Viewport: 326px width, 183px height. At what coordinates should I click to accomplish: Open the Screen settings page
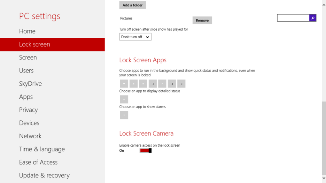pos(28,57)
